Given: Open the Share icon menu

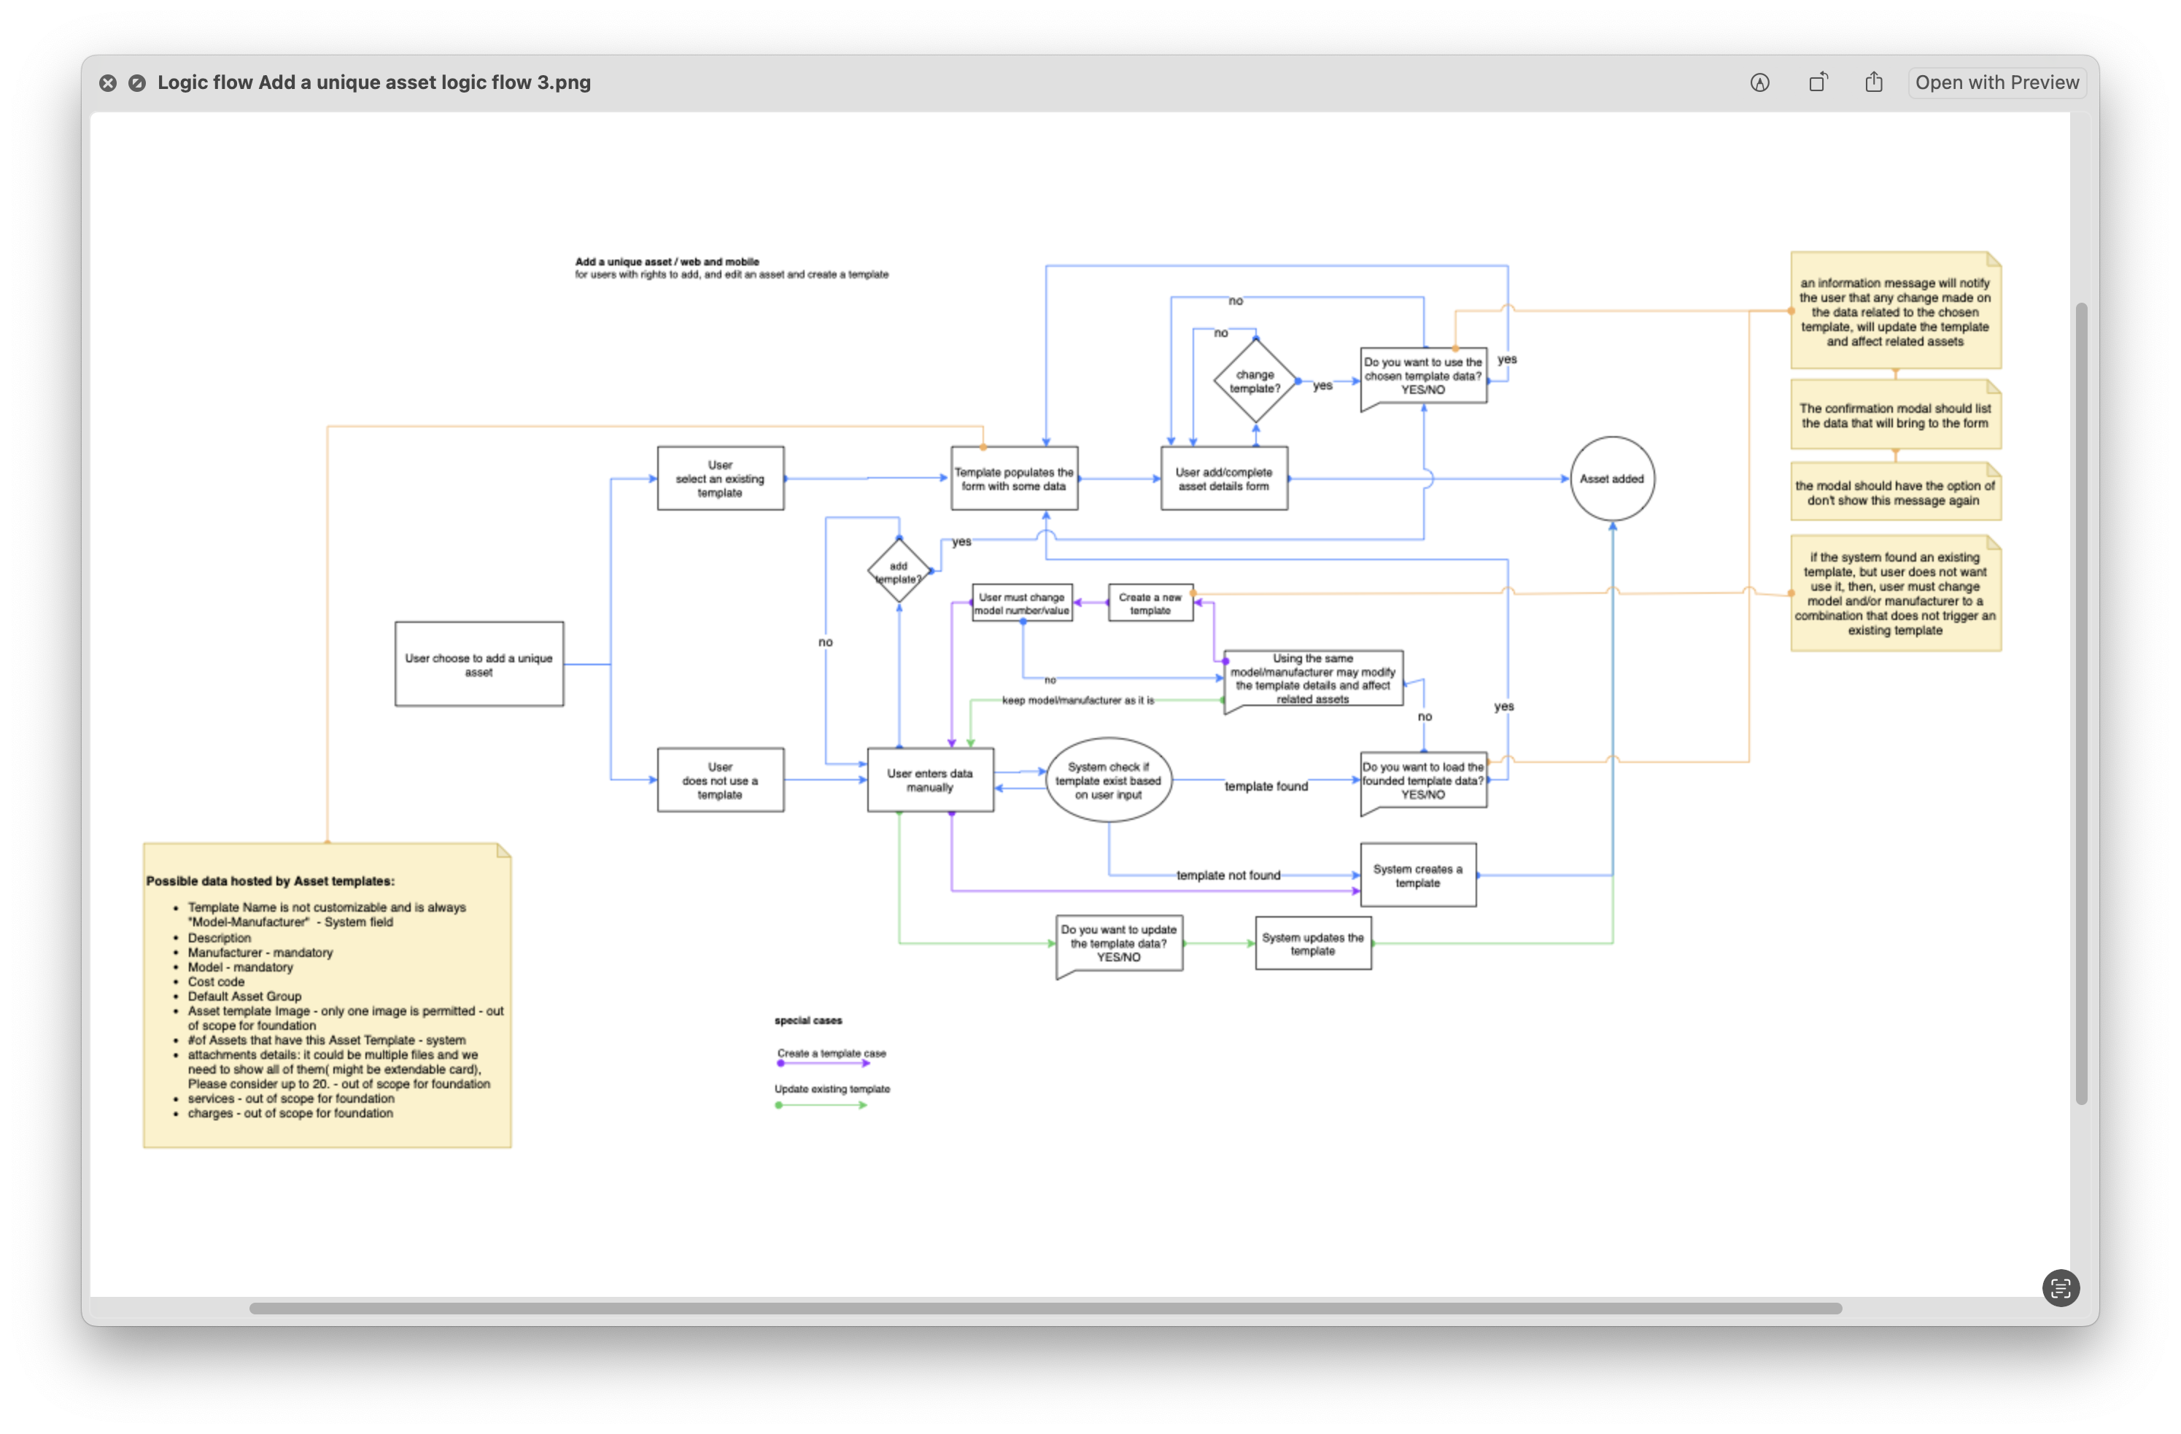Looking at the screenshot, I should click(x=1874, y=82).
